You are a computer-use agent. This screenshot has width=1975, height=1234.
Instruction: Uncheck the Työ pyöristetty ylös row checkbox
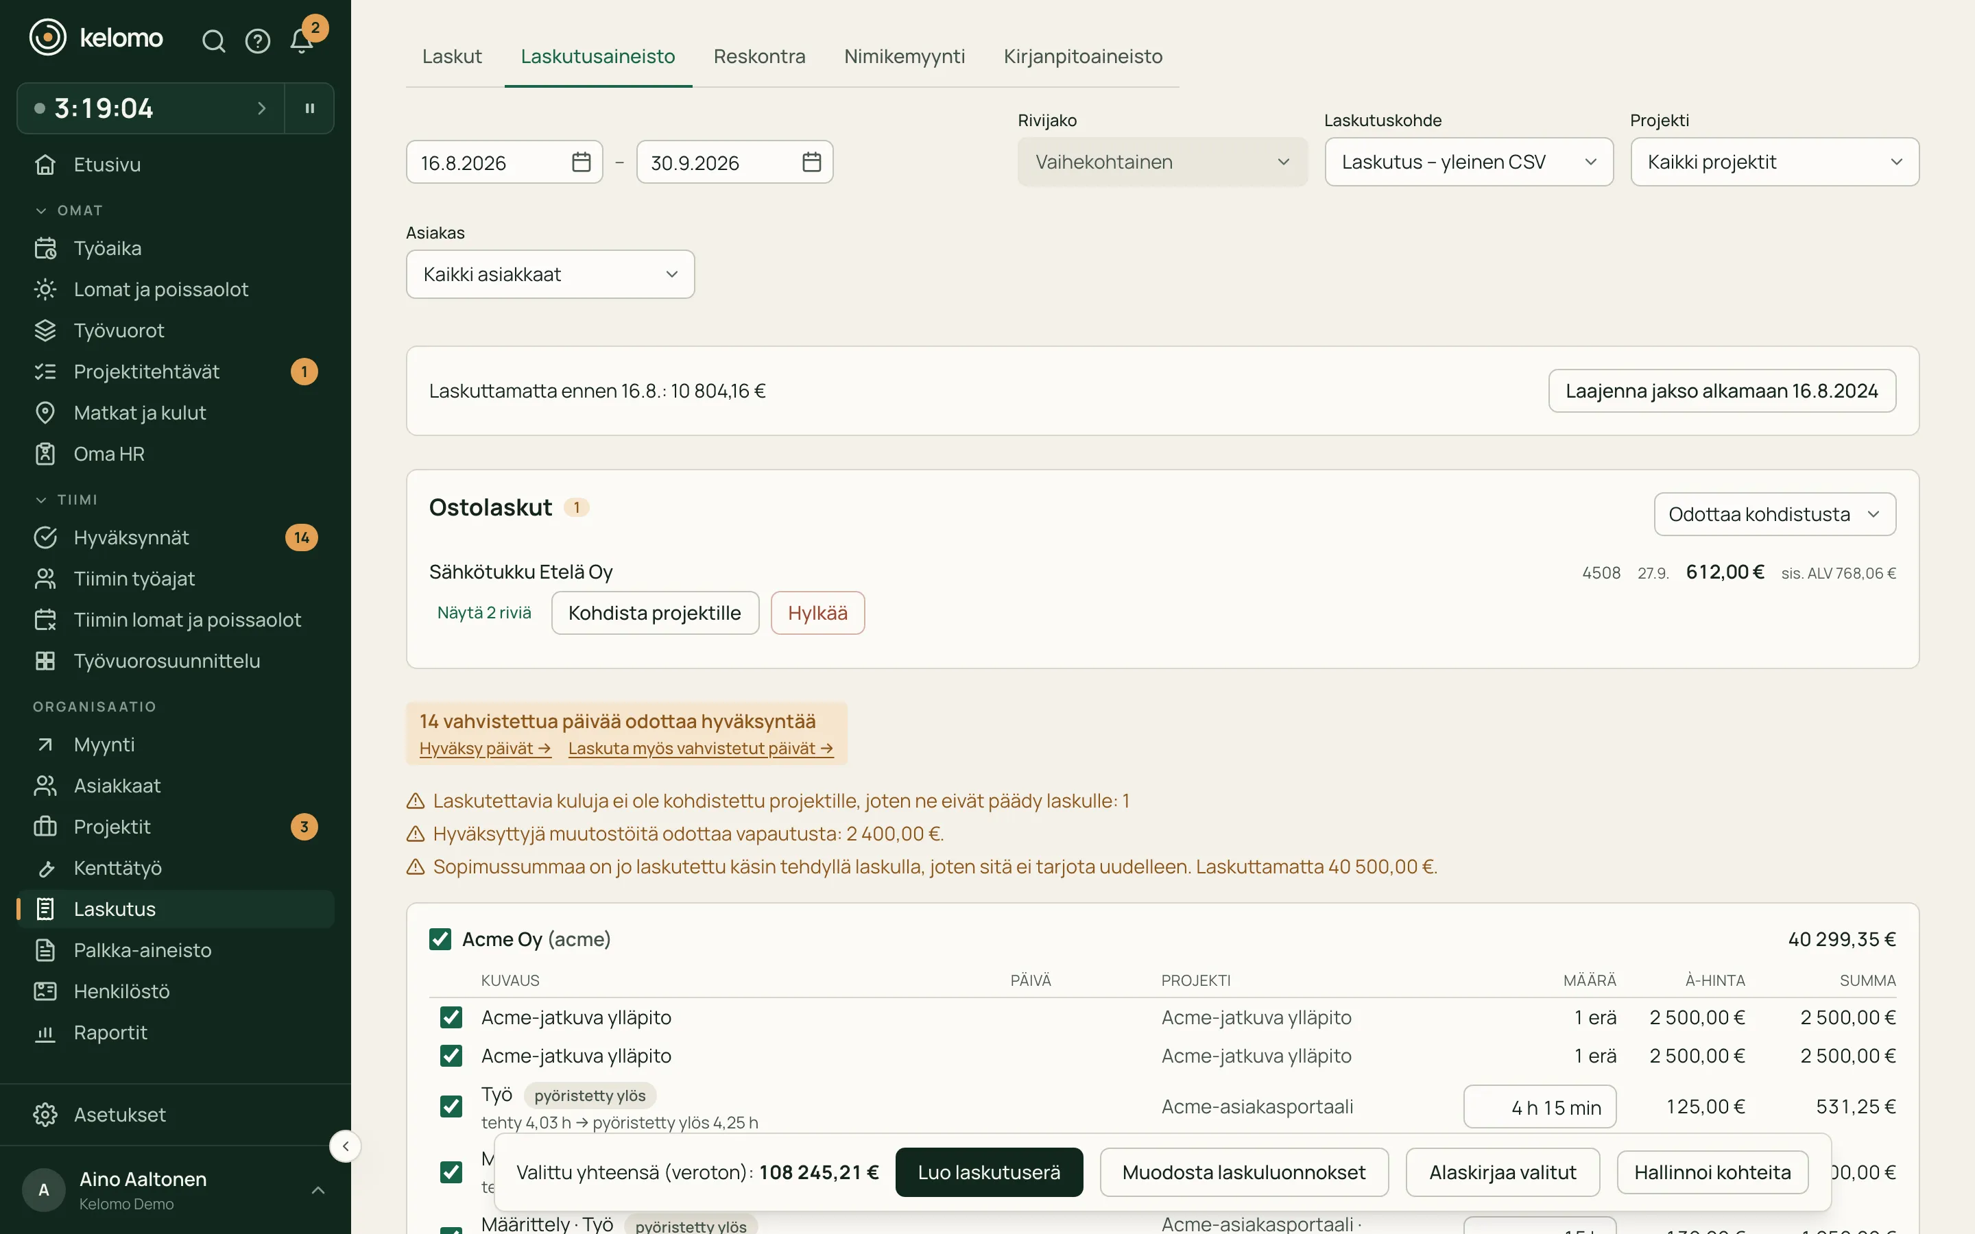click(x=451, y=1106)
